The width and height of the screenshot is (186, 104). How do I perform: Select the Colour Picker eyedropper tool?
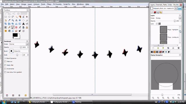pos(9,20)
